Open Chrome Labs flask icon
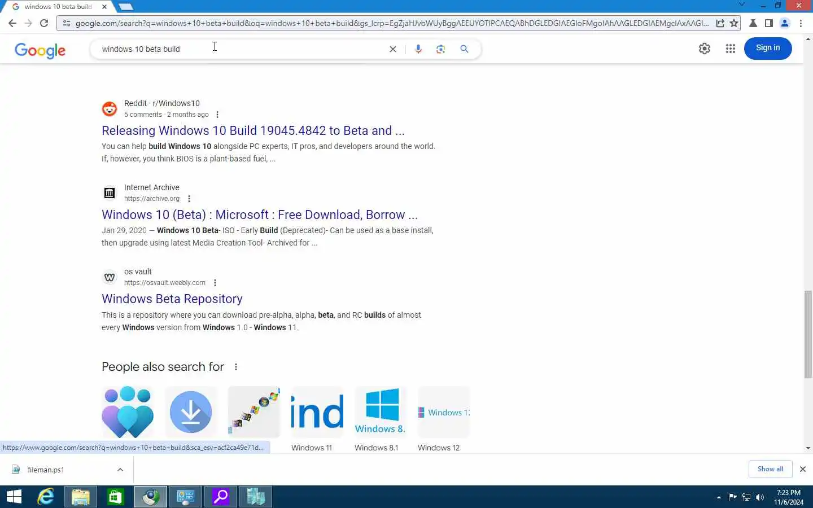813x508 pixels. point(753,23)
